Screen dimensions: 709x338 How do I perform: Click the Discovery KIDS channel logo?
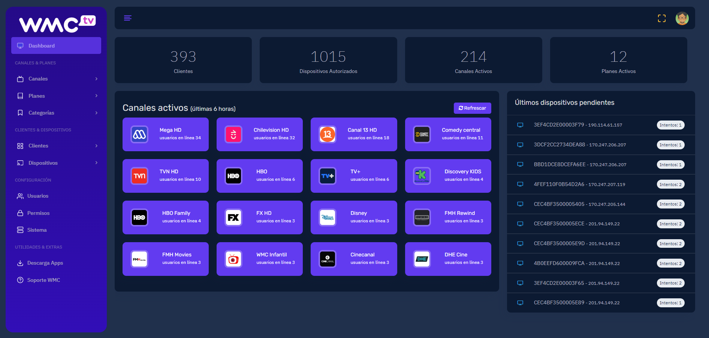click(422, 176)
